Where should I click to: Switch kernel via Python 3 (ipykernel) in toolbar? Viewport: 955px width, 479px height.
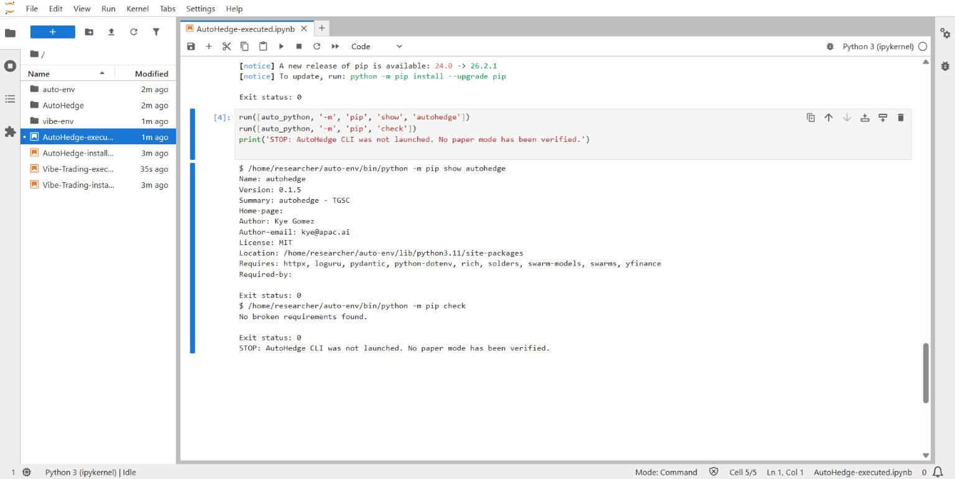click(878, 46)
